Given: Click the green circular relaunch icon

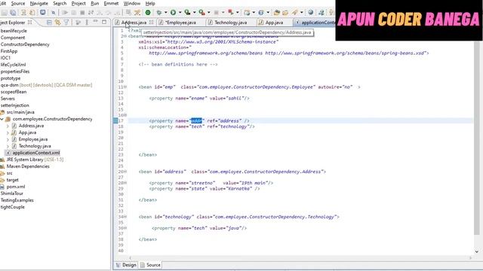Looking at the screenshot, I should (148, 13).
